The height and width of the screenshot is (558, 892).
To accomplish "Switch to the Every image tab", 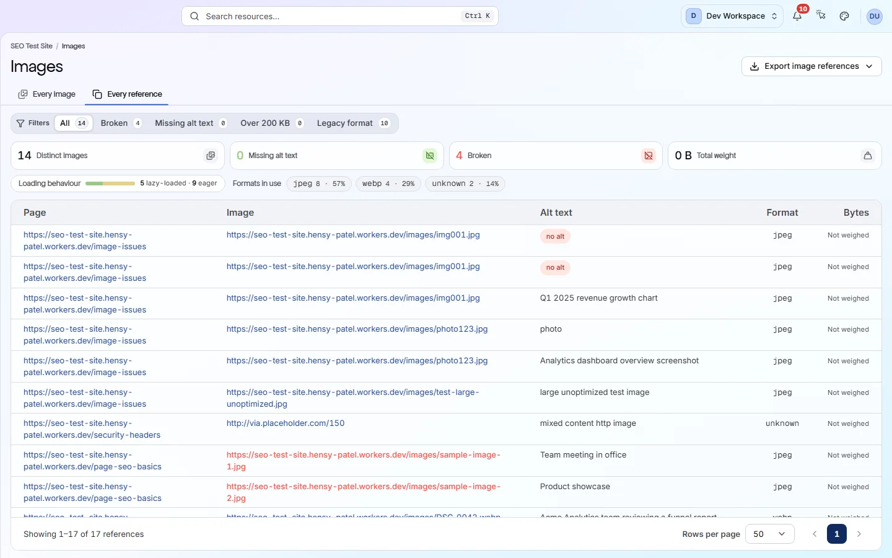I will [x=47, y=94].
